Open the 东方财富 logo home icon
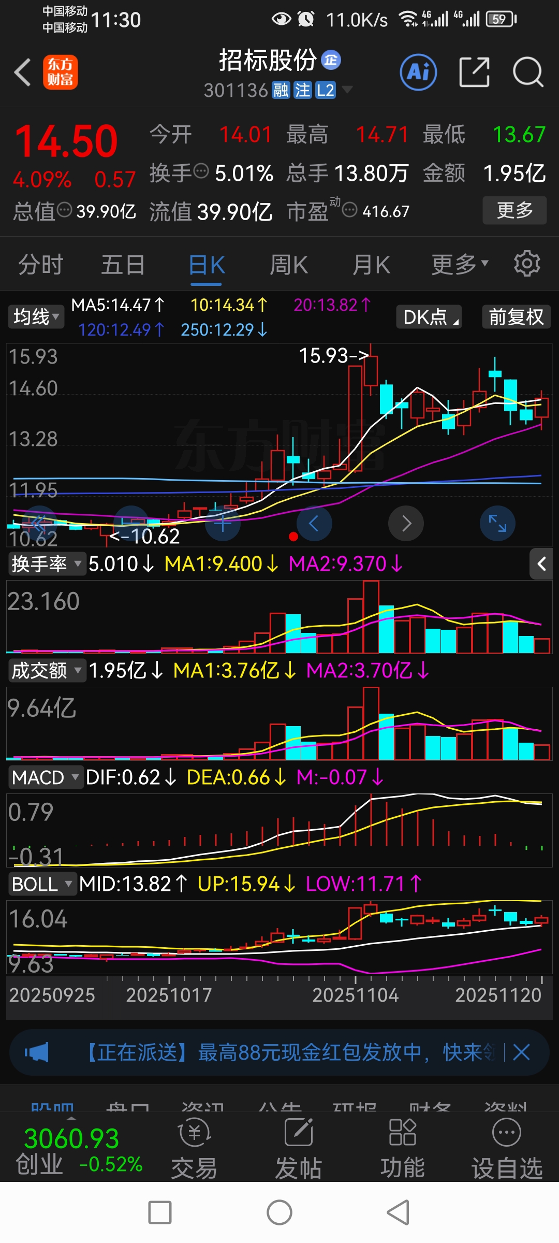 61,72
